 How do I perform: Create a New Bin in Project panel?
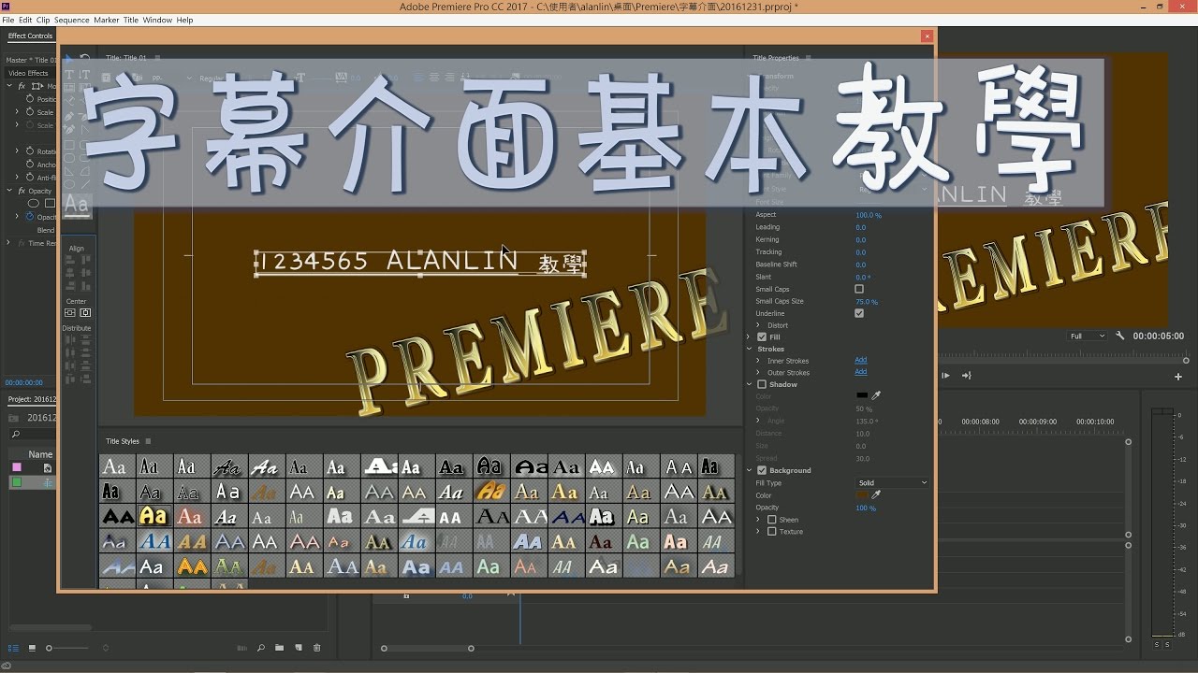pos(280,648)
